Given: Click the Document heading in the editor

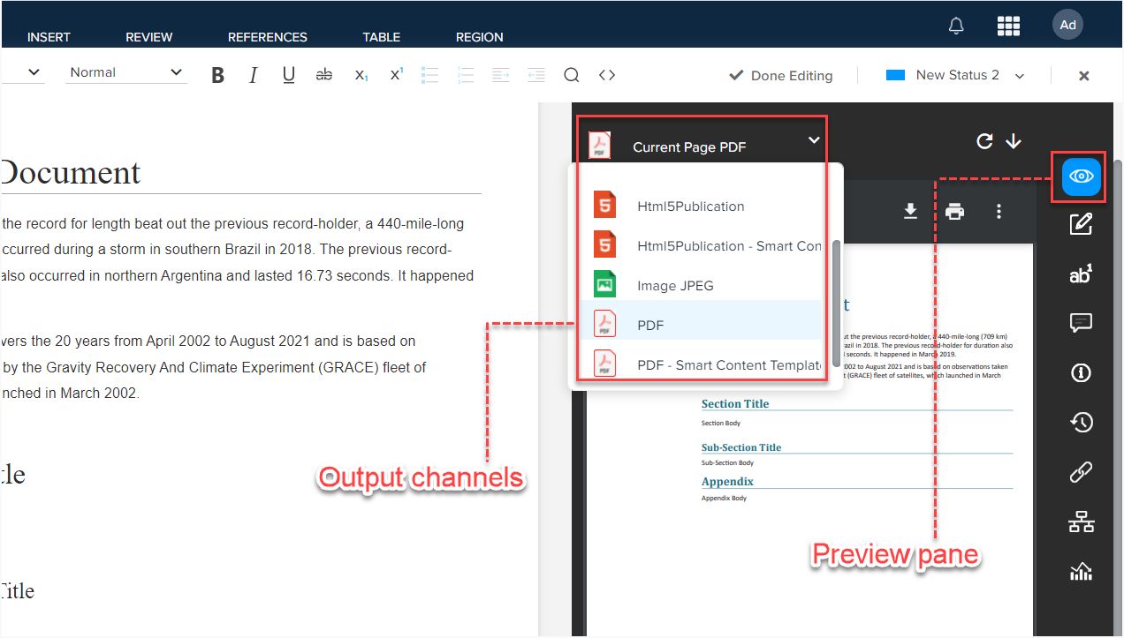Looking at the screenshot, I should tap(70, 172).
